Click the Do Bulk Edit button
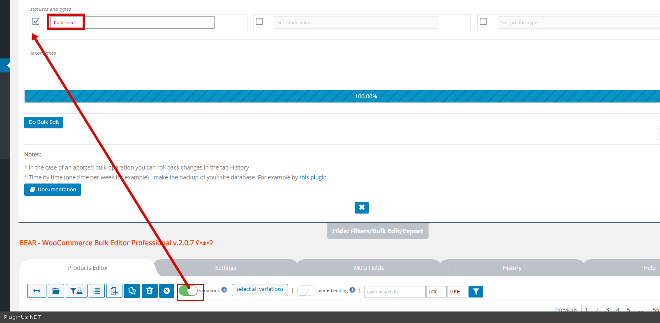Image resolution: width=660 pixels, height=323 pixels. click(x=44, y=122)
